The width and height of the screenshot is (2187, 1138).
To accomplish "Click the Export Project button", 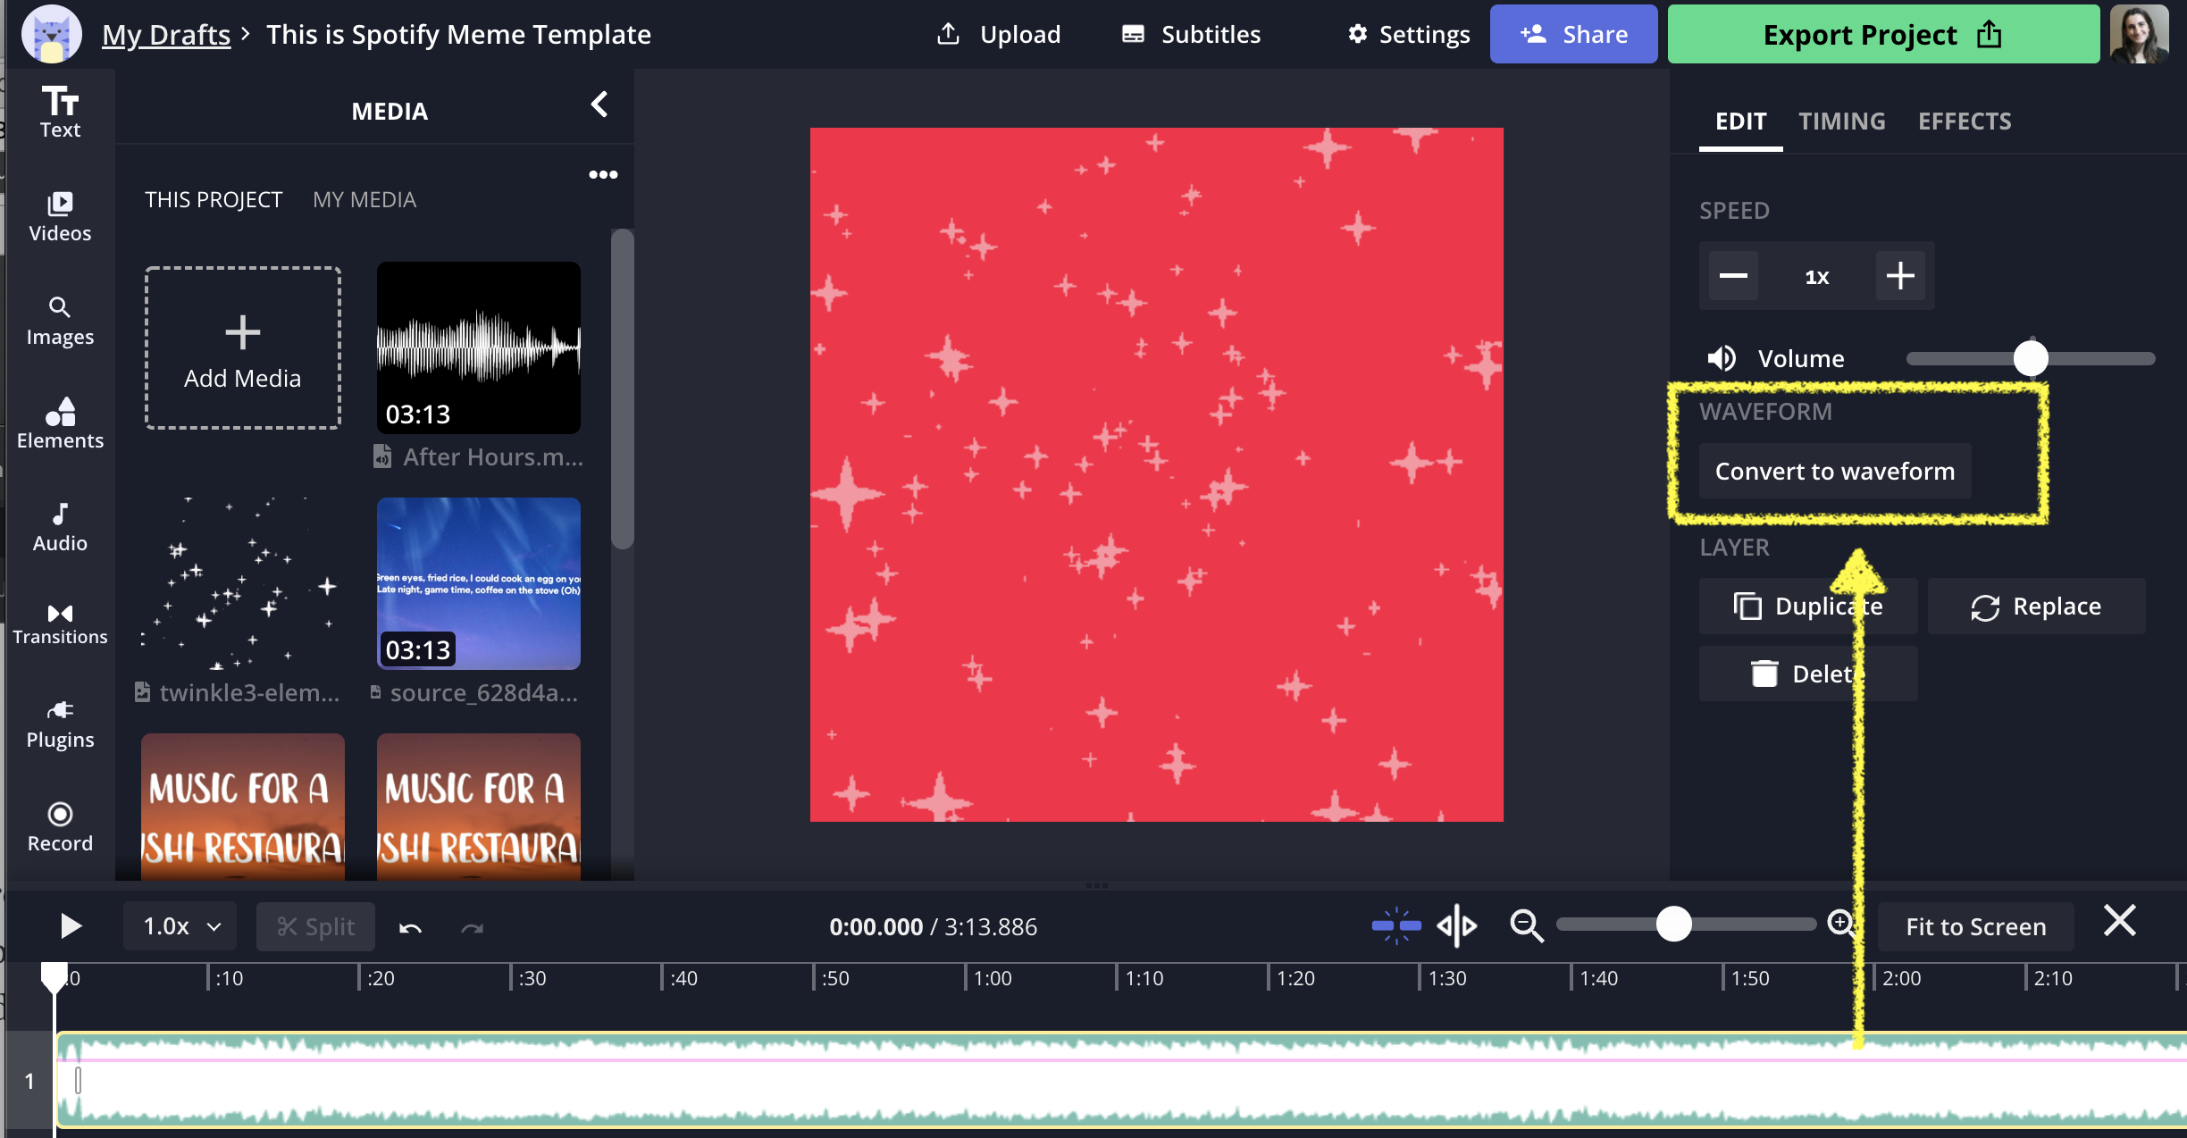I will coord(1882,34).
